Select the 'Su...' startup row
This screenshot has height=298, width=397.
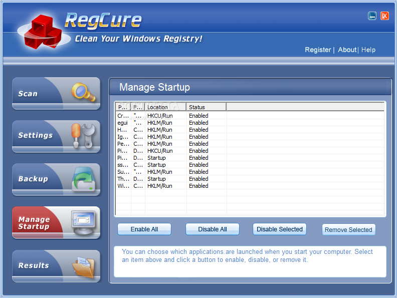(250, 172)
